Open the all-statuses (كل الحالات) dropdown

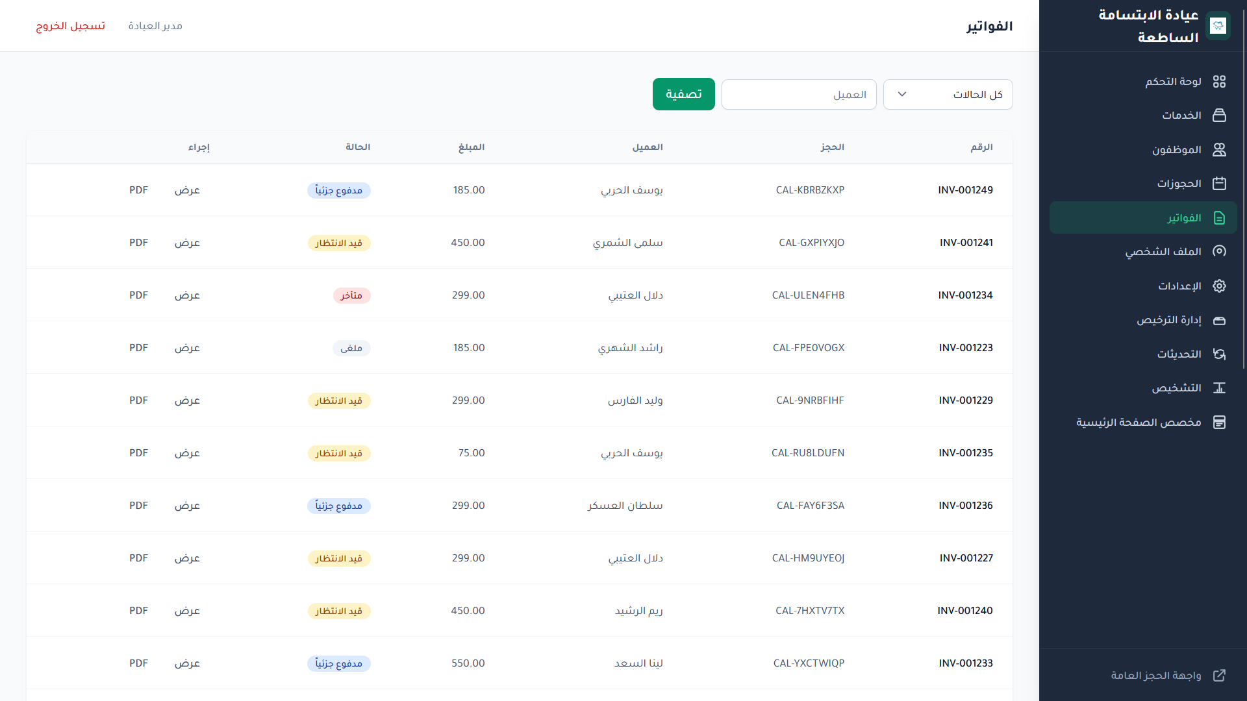[x=948, y=95]
